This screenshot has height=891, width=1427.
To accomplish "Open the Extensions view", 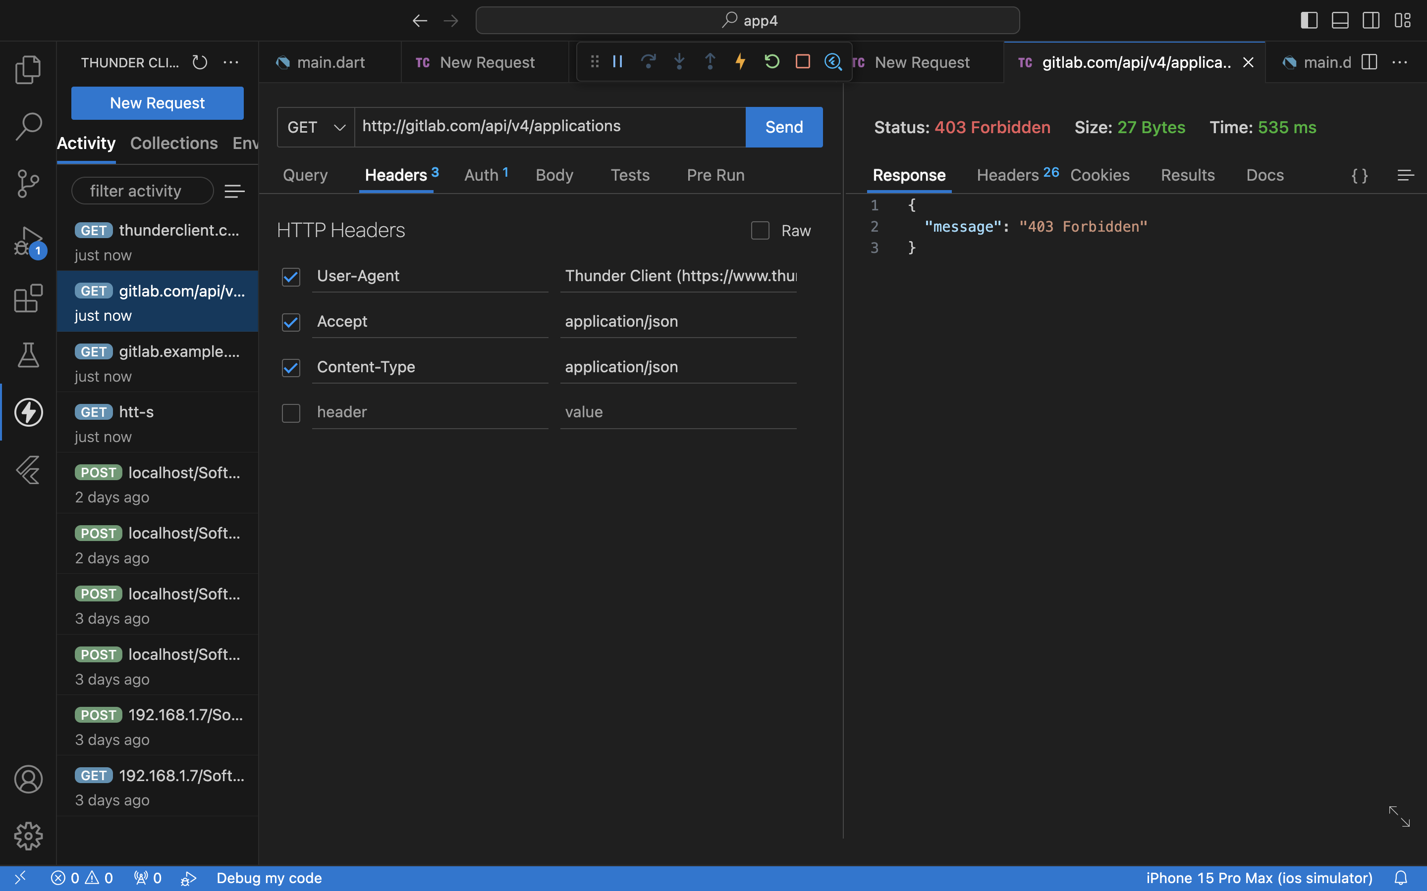I will [x=28, y=298].
